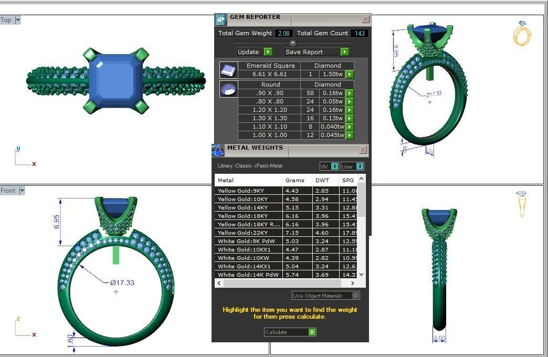This screenshot has width=548, height=357.
Task: Click the Update button
Action: pyautogui.click(x=255, y=52)
